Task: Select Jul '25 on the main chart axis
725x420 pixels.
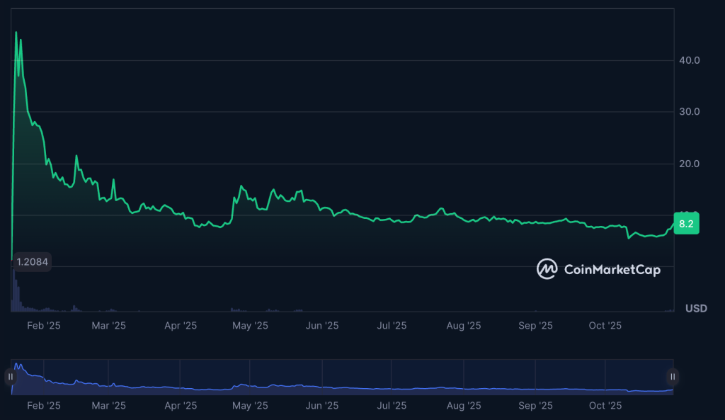Action: 392,326
